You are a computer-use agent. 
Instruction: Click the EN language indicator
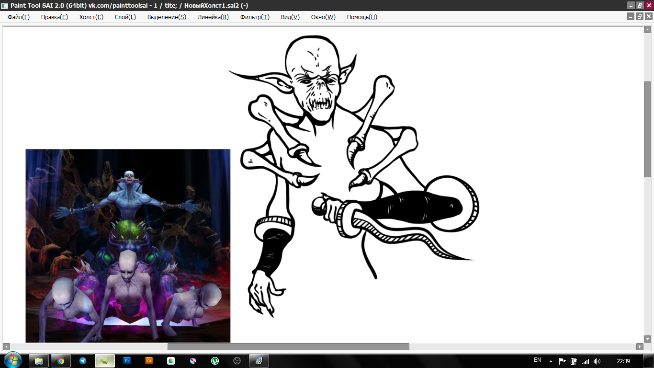tap(537, 360)
